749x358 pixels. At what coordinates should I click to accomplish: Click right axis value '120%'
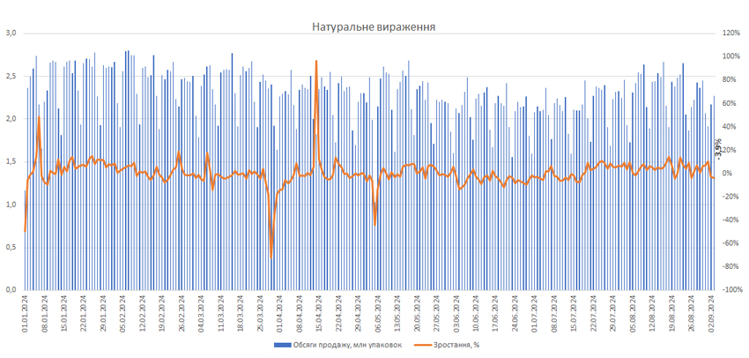coord(730,33)
